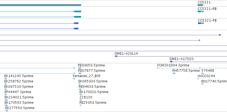Click the 228130 feature label
This screenshot has width=227, height=112.
tap(86, 97)
